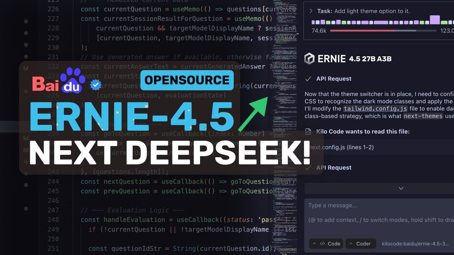454x255 pixels.
Task: Expand the 'Task: Add light theme option' chevron
Action: [x=311, y=11]
